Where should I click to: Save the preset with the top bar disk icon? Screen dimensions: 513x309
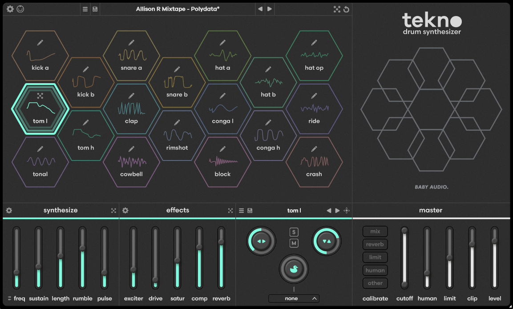tap(95, 9)
